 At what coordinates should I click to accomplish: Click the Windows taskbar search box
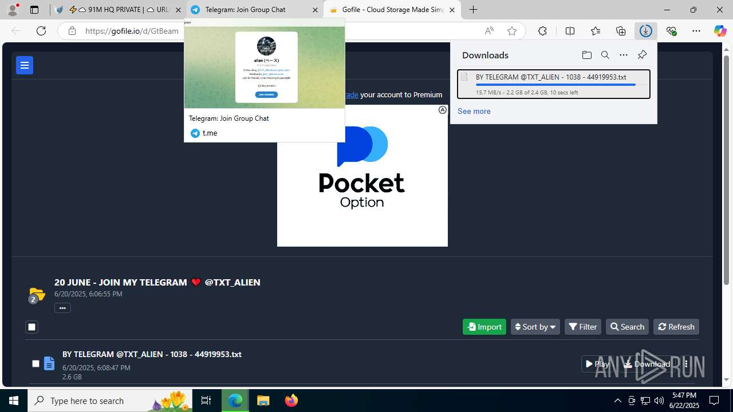click(x=111, y=401)
